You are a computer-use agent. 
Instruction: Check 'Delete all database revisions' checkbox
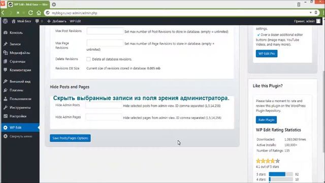click(x=88, y=59)
